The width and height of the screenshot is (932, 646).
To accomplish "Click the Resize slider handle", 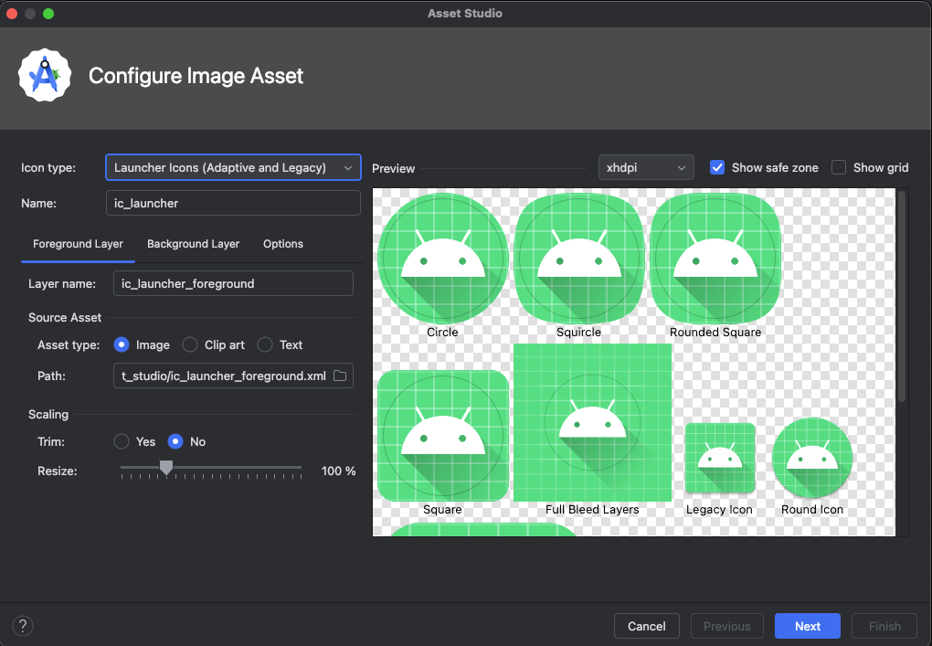I will click(166, 468).
